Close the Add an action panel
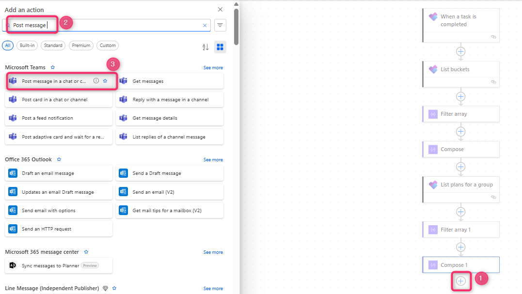 [220, 9]
